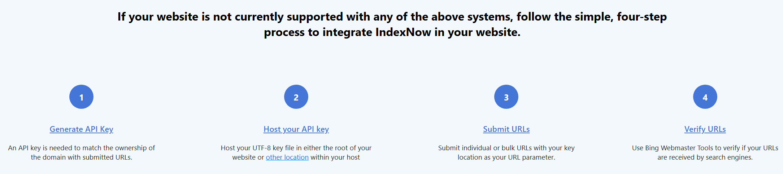Click the step 1 numbered circle

[x=81, y=97]
